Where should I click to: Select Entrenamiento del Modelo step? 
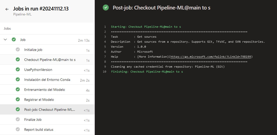[x=44, y=90]
